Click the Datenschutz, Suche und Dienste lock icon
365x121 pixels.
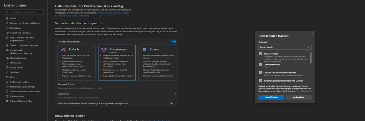point(7,23)
